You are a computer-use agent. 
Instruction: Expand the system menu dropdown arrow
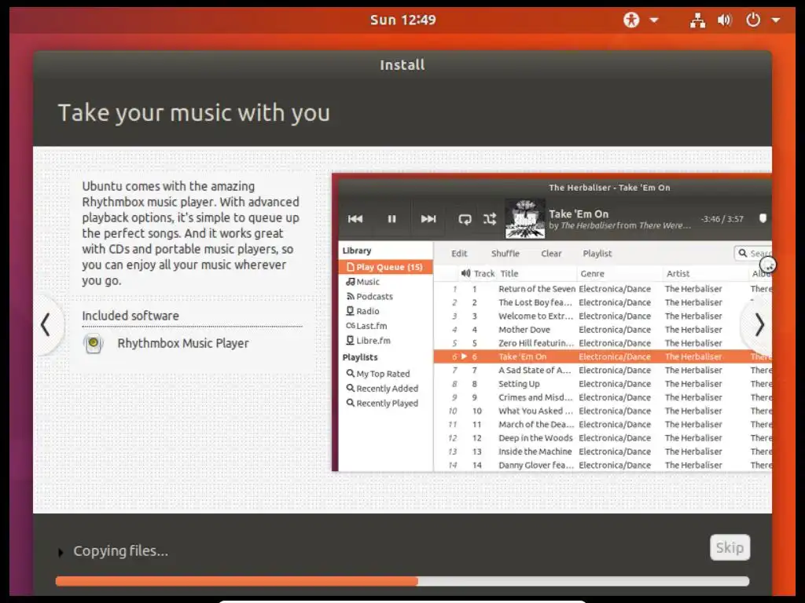pyautogui.click(x=776, y=20)
